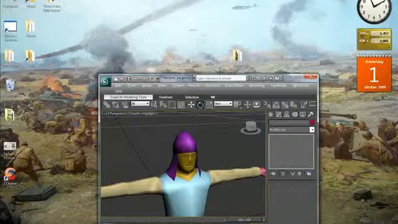Click the keyword search input field
Image resolution: width=398 pixels, height=224 pixels.
coord(221,78)
